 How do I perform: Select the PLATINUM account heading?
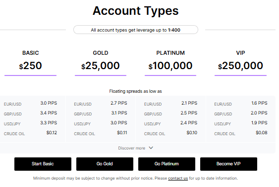(170, 53)
